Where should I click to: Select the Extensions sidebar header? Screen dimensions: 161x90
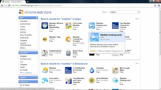28,53
